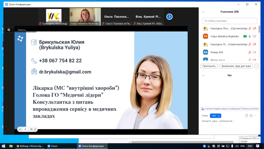Screen dimensions: 264x149
Task: Open the emoji picker in chat
Action: click(251, 116)
